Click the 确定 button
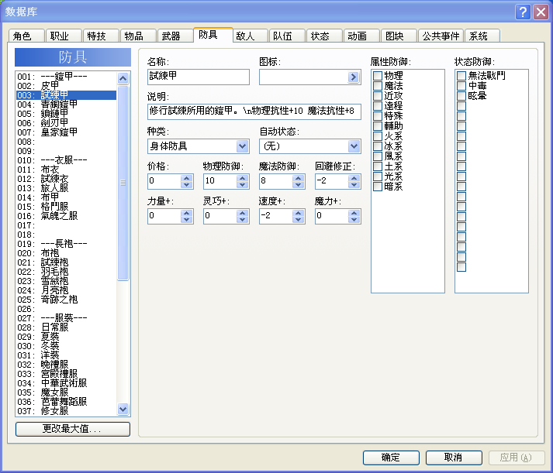 tap(391, 458)
